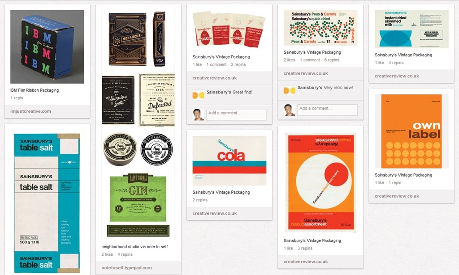Open the Sainsbury's broken eggs packaging pin

coord(229,30)
